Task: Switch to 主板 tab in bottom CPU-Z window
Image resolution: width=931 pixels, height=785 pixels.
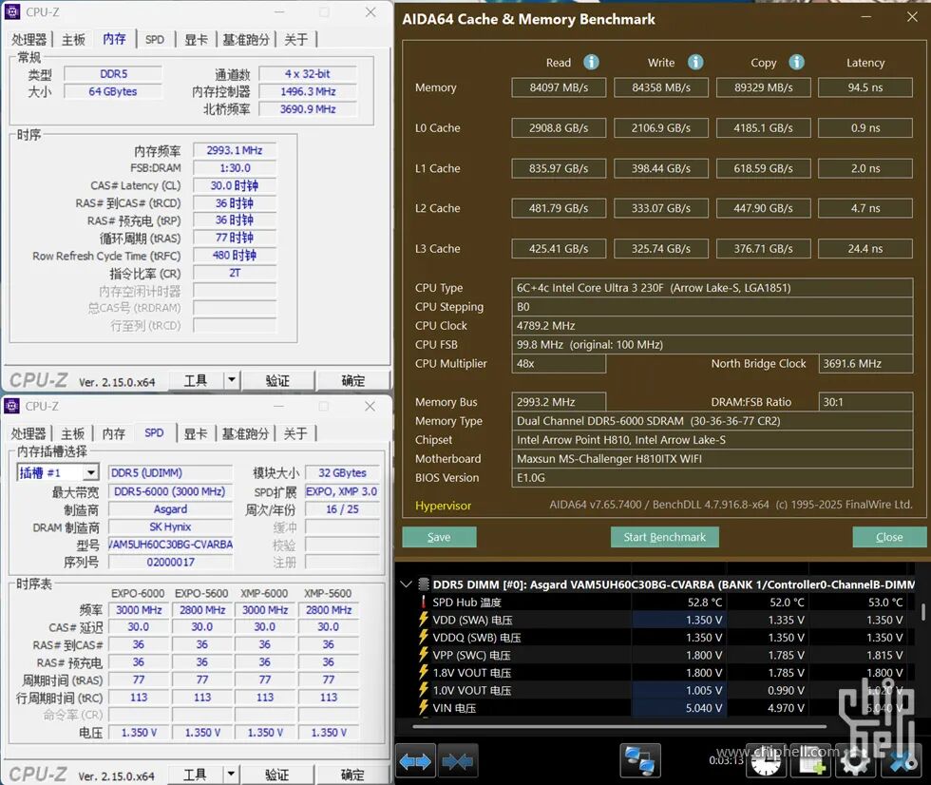Action: pyautogui.click(x=73, y=433)
